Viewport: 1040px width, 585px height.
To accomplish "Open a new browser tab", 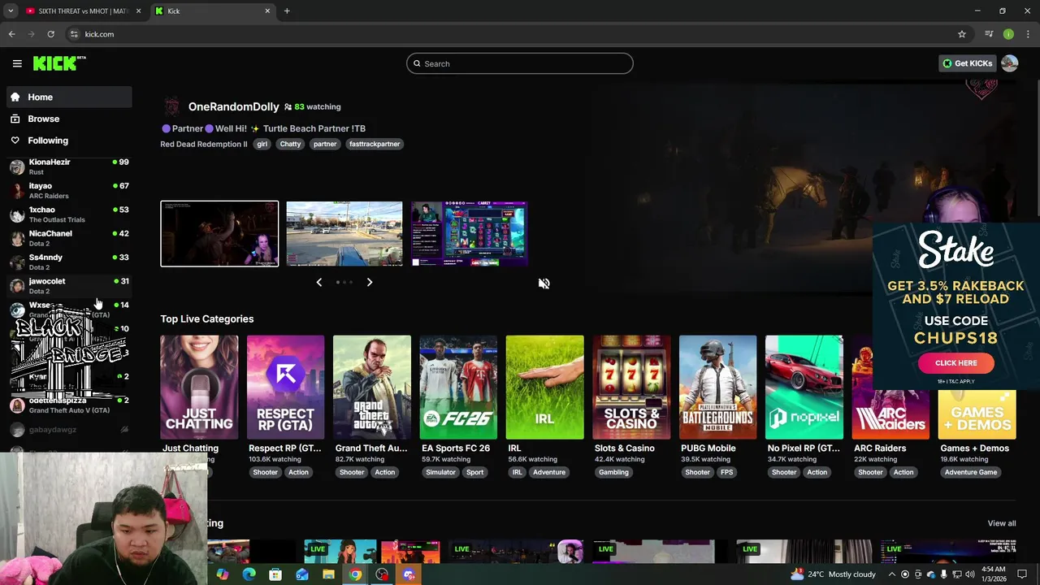I will (287, 11).
